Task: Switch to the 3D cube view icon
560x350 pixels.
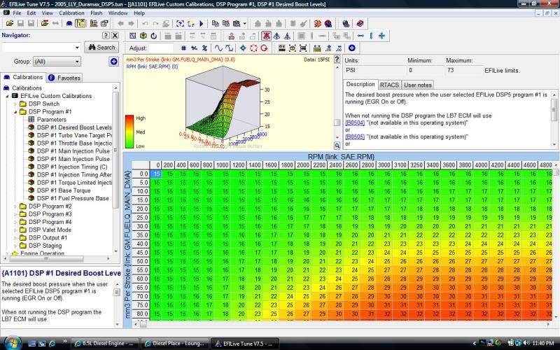Action: (x=143, y=36)
